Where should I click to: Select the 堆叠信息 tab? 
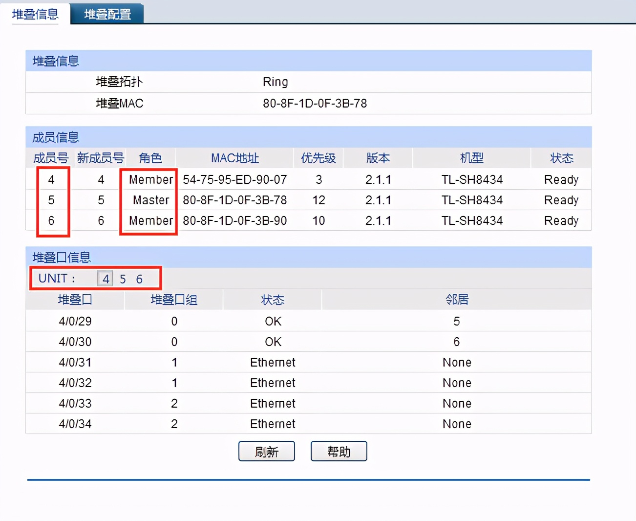coord(34,14)
